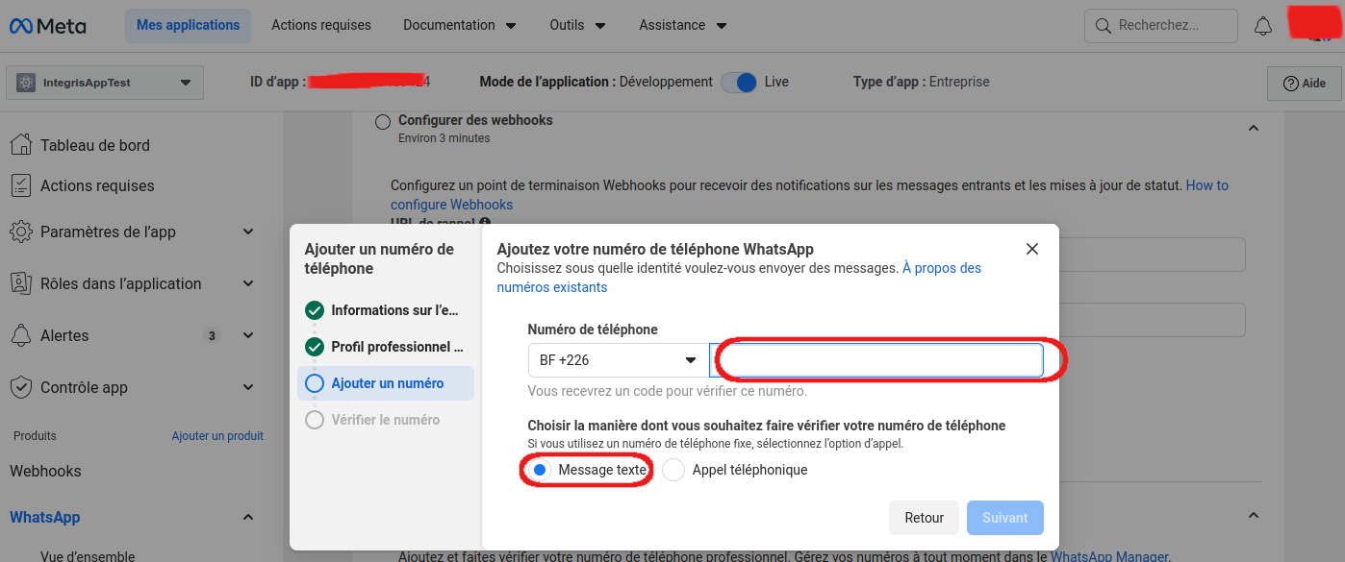Expand the Documentation menu

click(460, 25)
